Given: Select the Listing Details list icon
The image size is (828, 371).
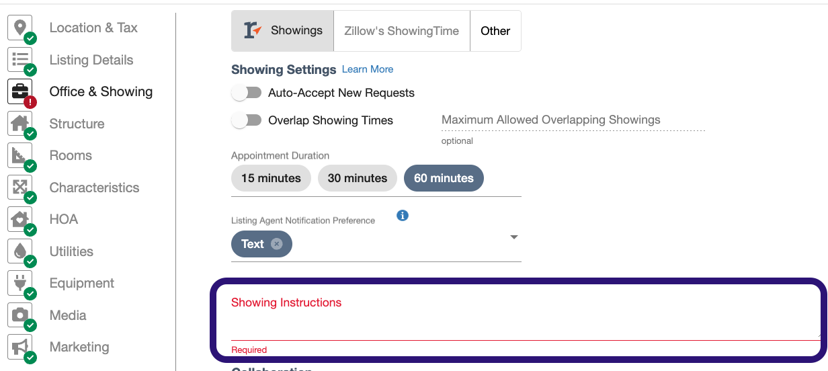Looking at the screenshot, I should pyautogui.click(x=20, y=60).
